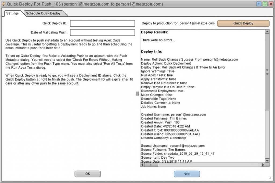The width and height of the screenshot is (275, 183).
Task: Click the vertical scrollbar thumb in results
Action: coord(267,72)
